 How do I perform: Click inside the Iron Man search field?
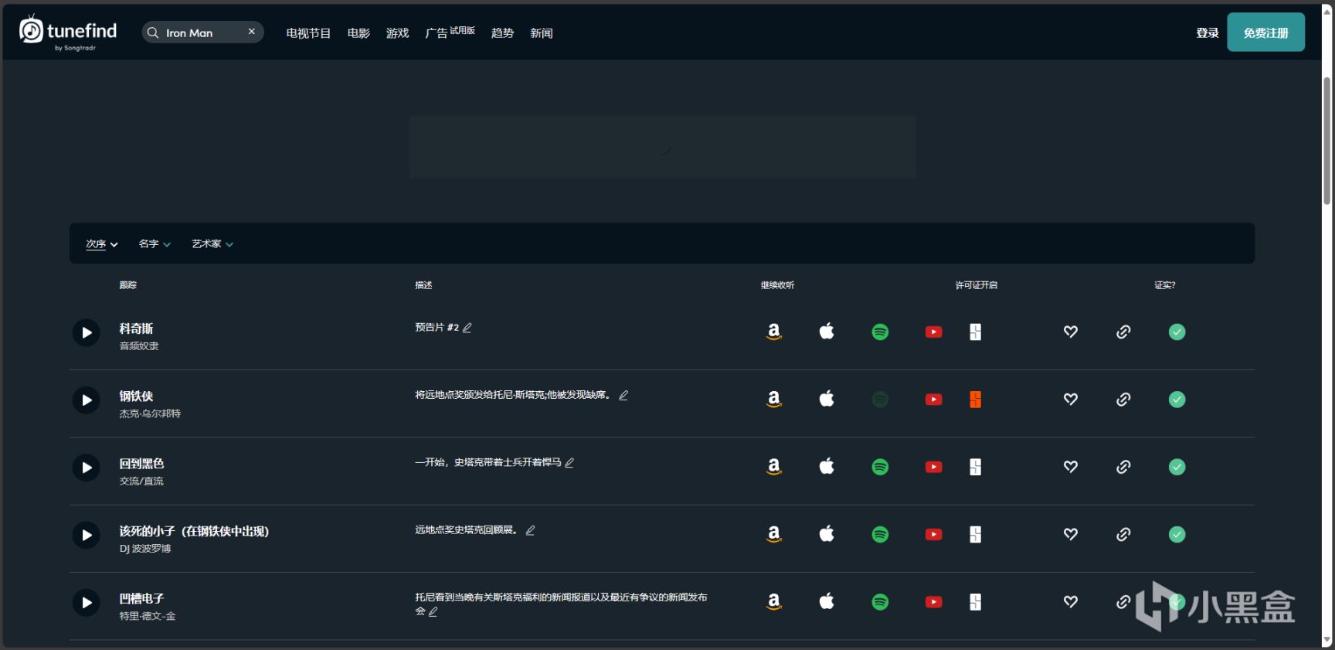tap(203, 32)
